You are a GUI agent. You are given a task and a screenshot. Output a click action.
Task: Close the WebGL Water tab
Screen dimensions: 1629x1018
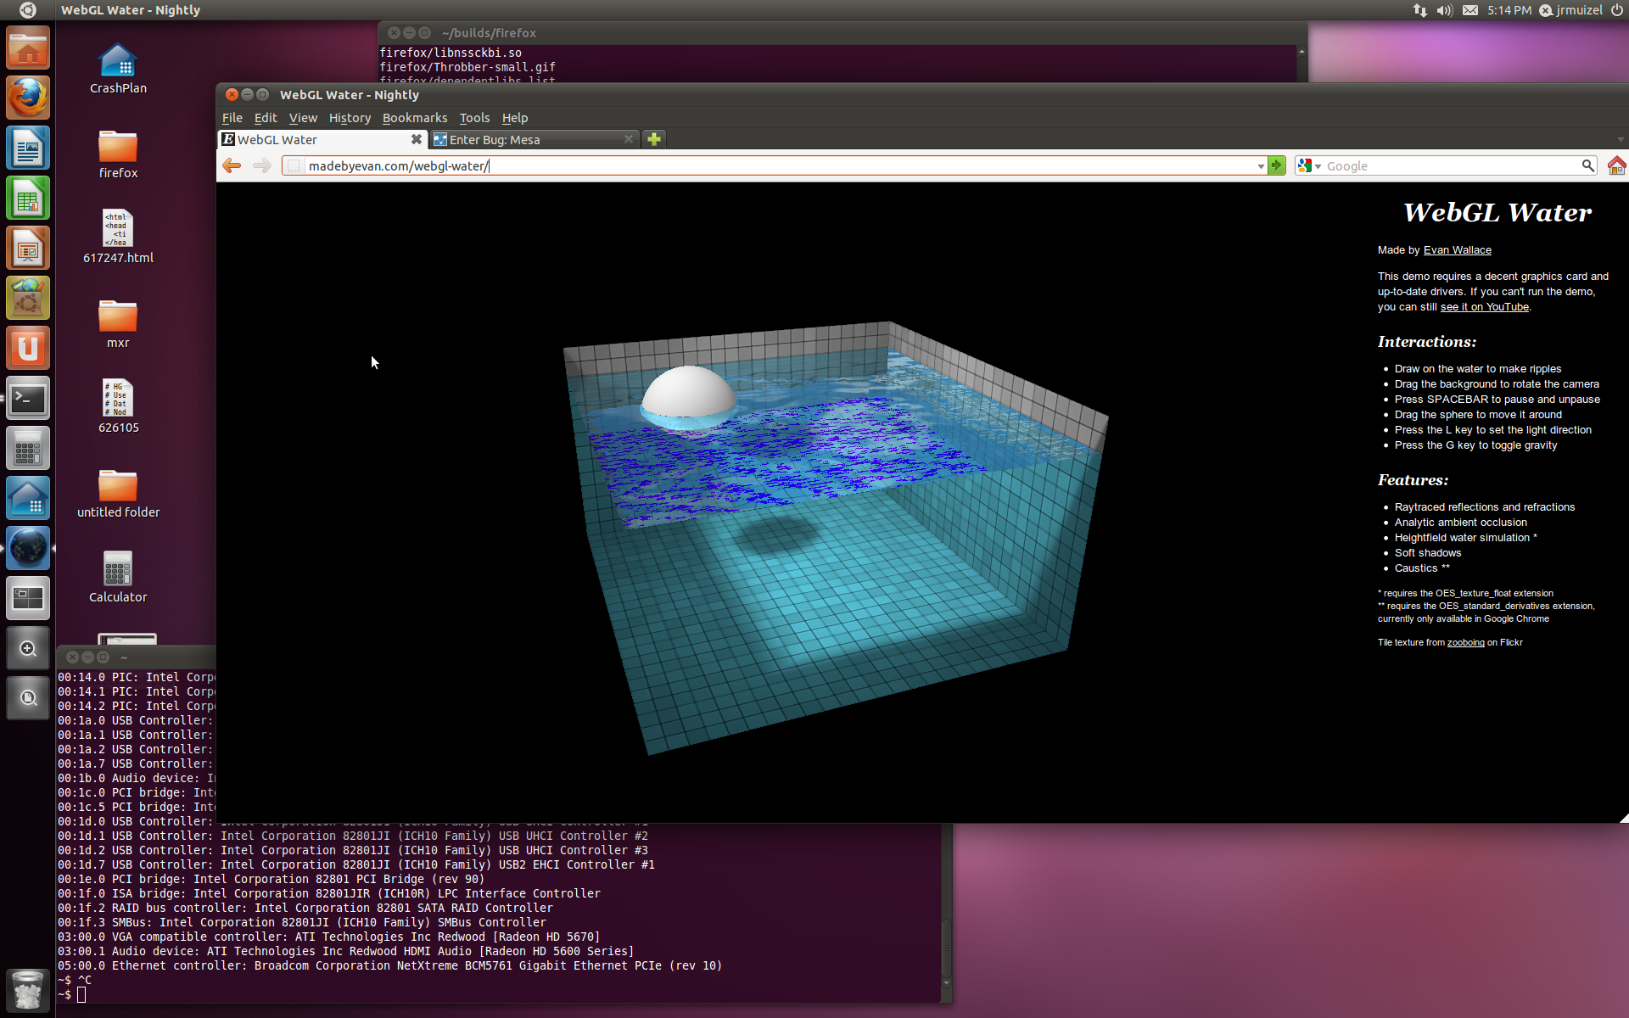tap(416, 140)
